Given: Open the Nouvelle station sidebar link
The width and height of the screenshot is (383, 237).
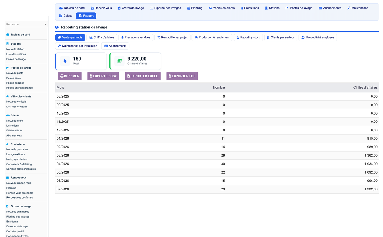Looking at the screenshot, I should click(x=15, y=49).
